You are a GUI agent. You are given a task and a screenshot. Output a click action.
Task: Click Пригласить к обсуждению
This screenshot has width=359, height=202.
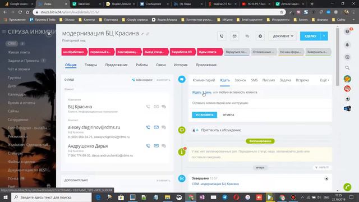(221, 130)
